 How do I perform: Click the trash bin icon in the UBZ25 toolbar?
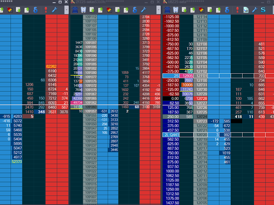175,10
